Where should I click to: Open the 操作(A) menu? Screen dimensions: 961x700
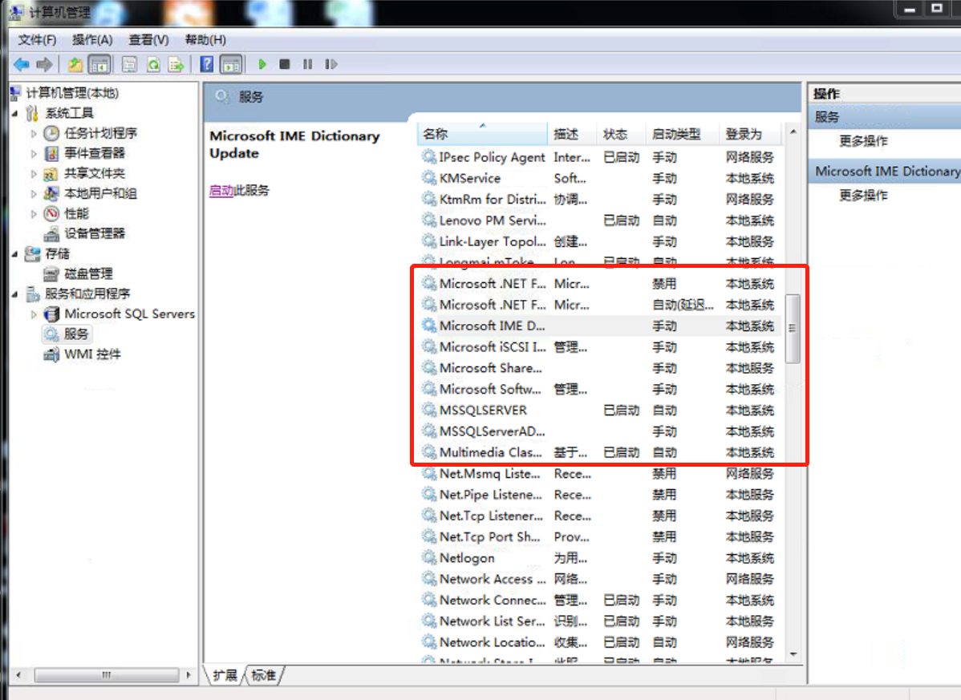coord(92,40)
